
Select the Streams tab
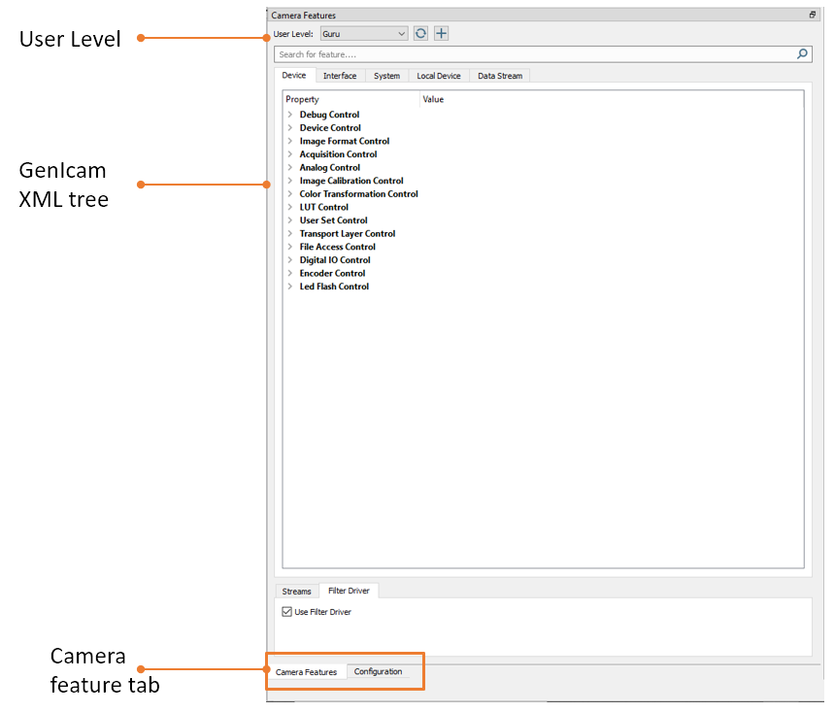pyautogui.click(x=296, y=592)
